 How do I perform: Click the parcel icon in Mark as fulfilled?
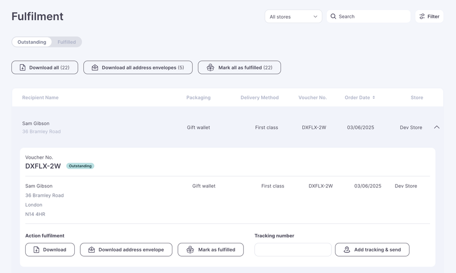point(190,250)
